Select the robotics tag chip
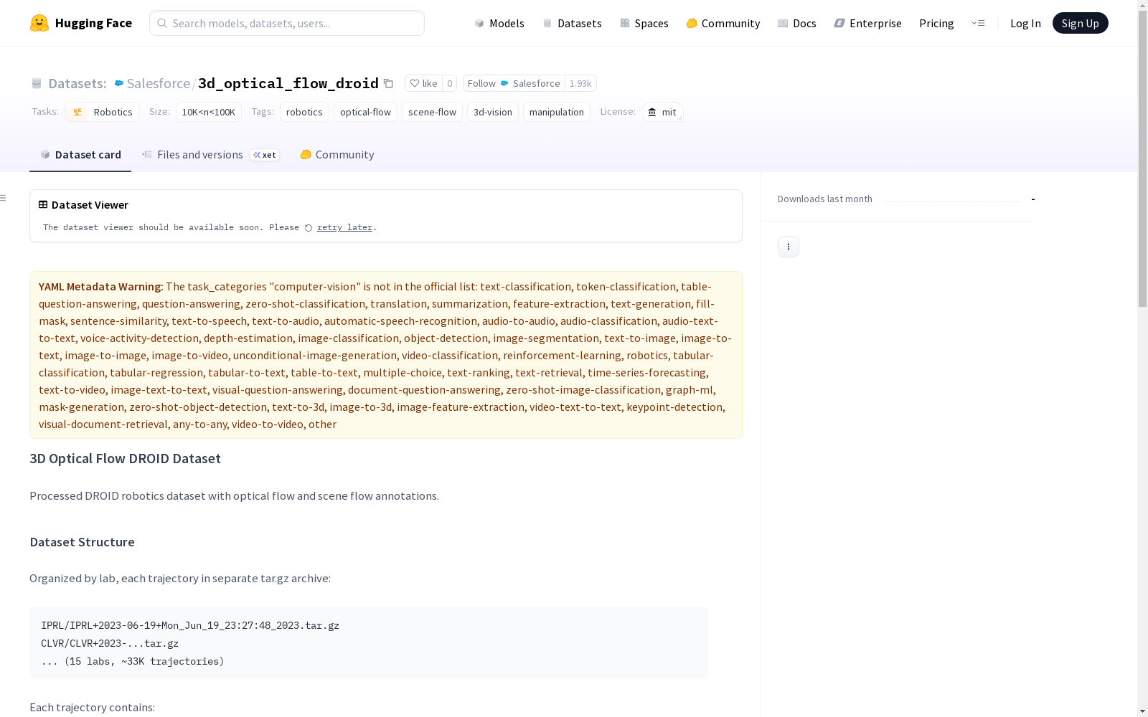This screenshot has height=717, width=1148. (x=304, y=112)
